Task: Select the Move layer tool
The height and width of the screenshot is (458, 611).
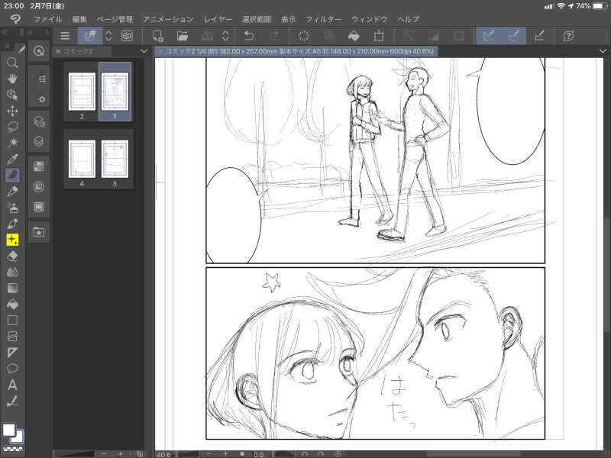Action: (x=12, y=111)
